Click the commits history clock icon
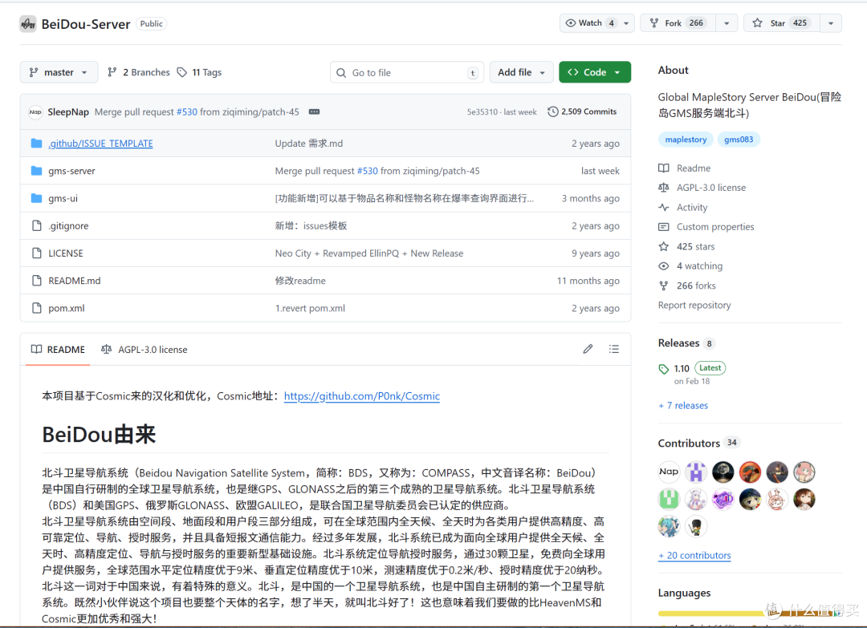Screen dimensions: 867x628 coord(552,111)
